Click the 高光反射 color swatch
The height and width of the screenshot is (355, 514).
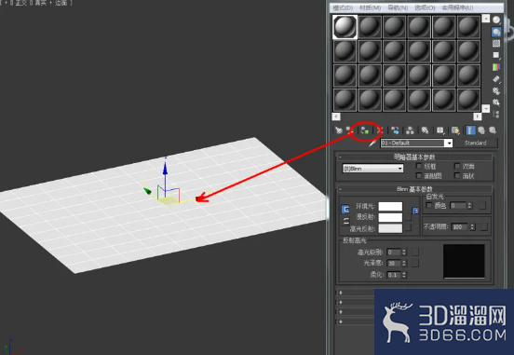(390, 228)
